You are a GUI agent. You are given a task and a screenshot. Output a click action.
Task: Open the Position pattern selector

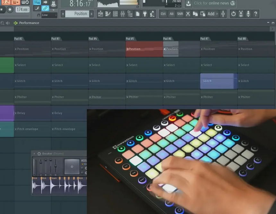(x=77, y=14)
